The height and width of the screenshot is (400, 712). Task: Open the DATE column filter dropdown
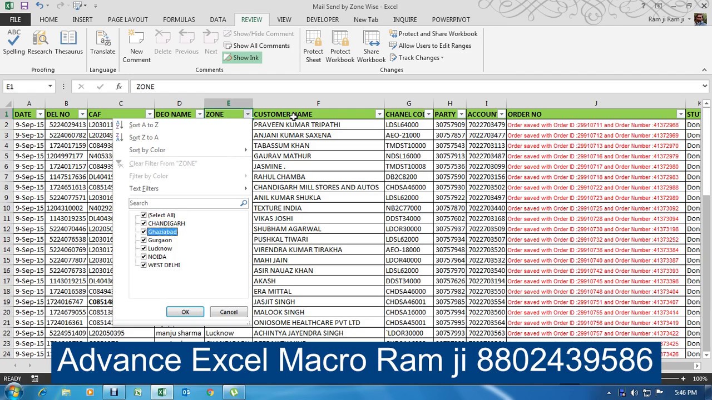39,114
